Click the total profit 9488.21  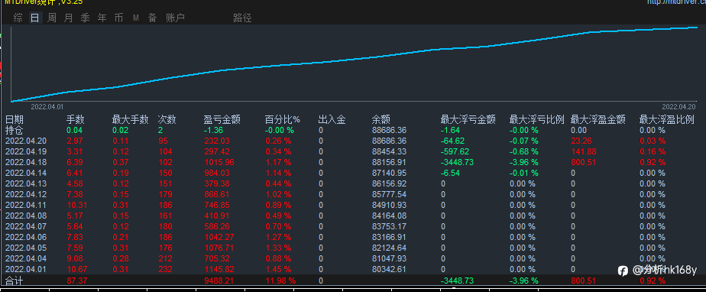coord(219,281)
